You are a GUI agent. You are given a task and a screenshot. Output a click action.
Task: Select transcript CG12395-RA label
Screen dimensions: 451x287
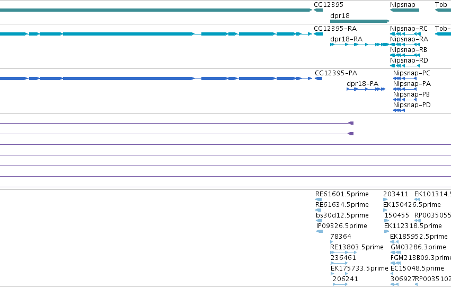pyautogui.click(x=335, y=29)
